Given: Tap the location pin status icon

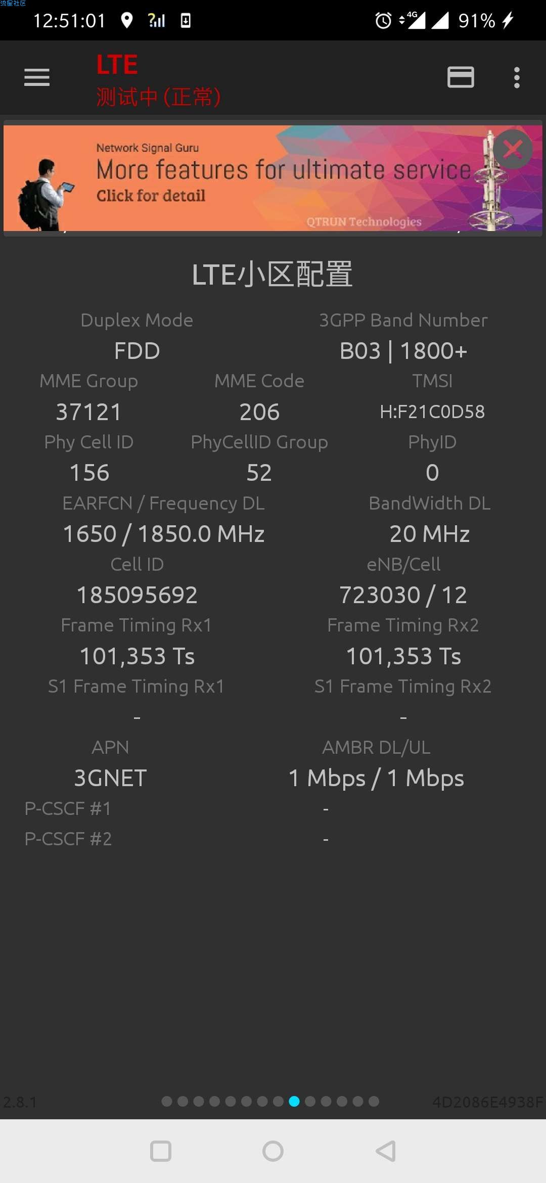Looking at the screenshot, I should click(x=127, y=21).
